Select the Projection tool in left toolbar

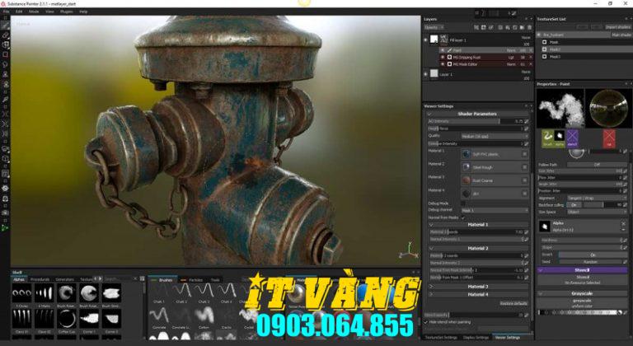(x=5, y=44)
